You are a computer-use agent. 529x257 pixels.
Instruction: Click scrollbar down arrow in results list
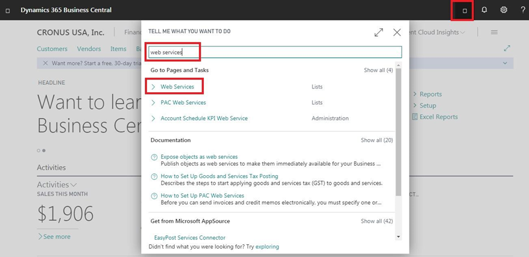pyautogui.click(x=399, y=237)
